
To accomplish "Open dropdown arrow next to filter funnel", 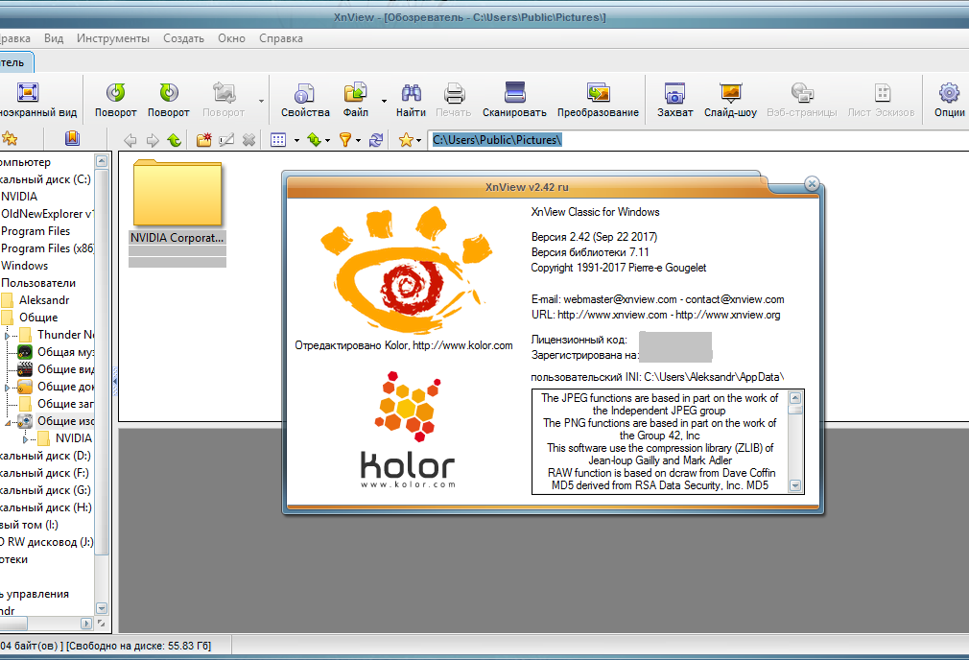I will coord(359,141).
